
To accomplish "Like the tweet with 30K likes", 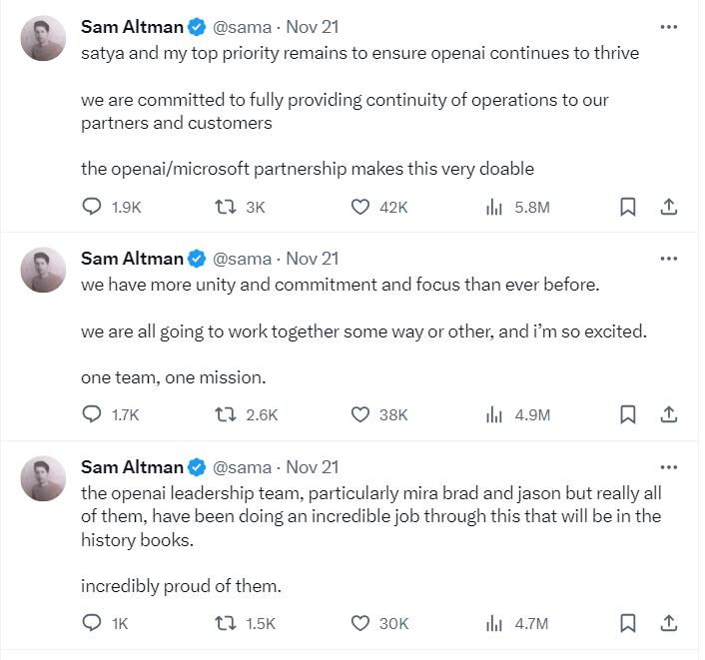I will click(x=361, y=623).
